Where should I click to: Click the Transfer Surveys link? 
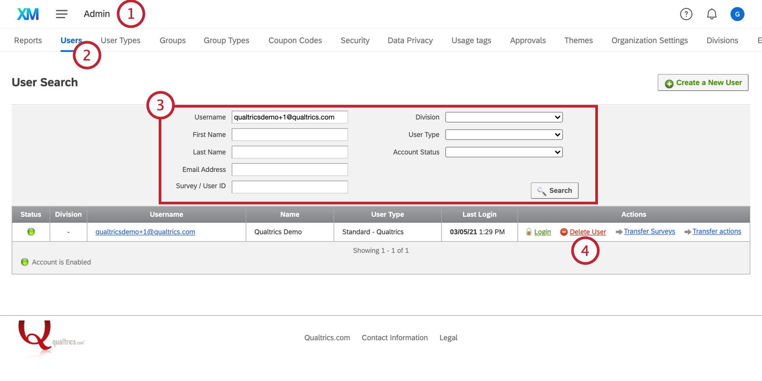coord(649,231)
